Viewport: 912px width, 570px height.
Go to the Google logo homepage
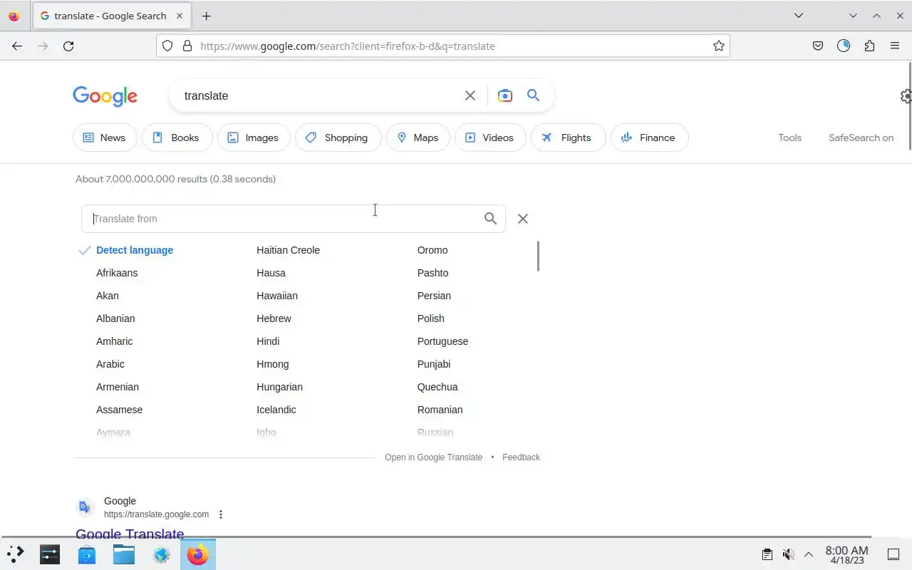pos(105,96)
